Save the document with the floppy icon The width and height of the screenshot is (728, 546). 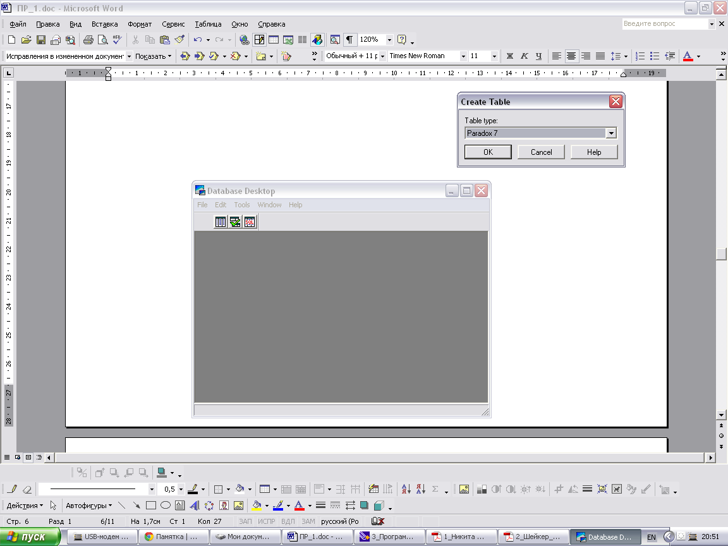click(x=41, y=40)
